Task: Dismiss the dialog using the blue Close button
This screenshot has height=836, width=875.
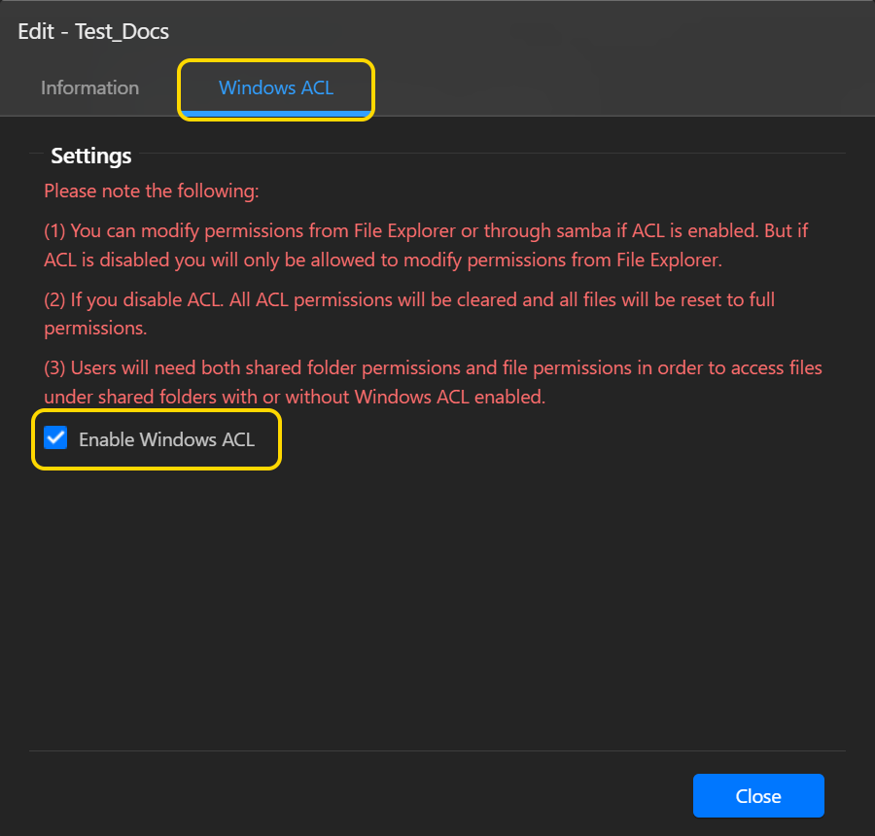Action: pos(758,795)
